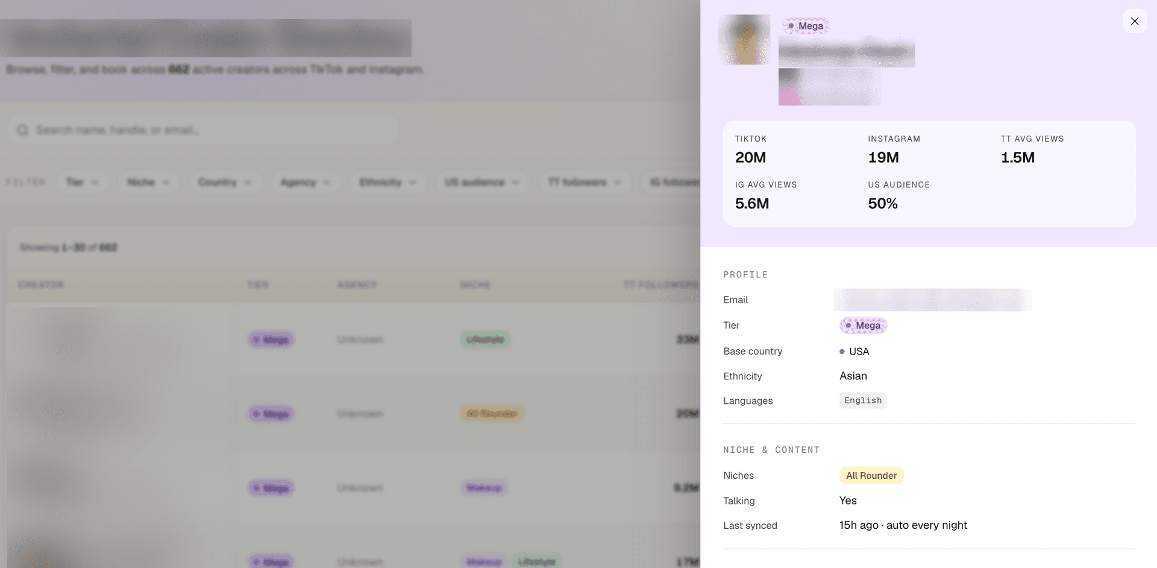Open the Tier filter dropdown
The image size is (1157, 568).
[83, 182]
